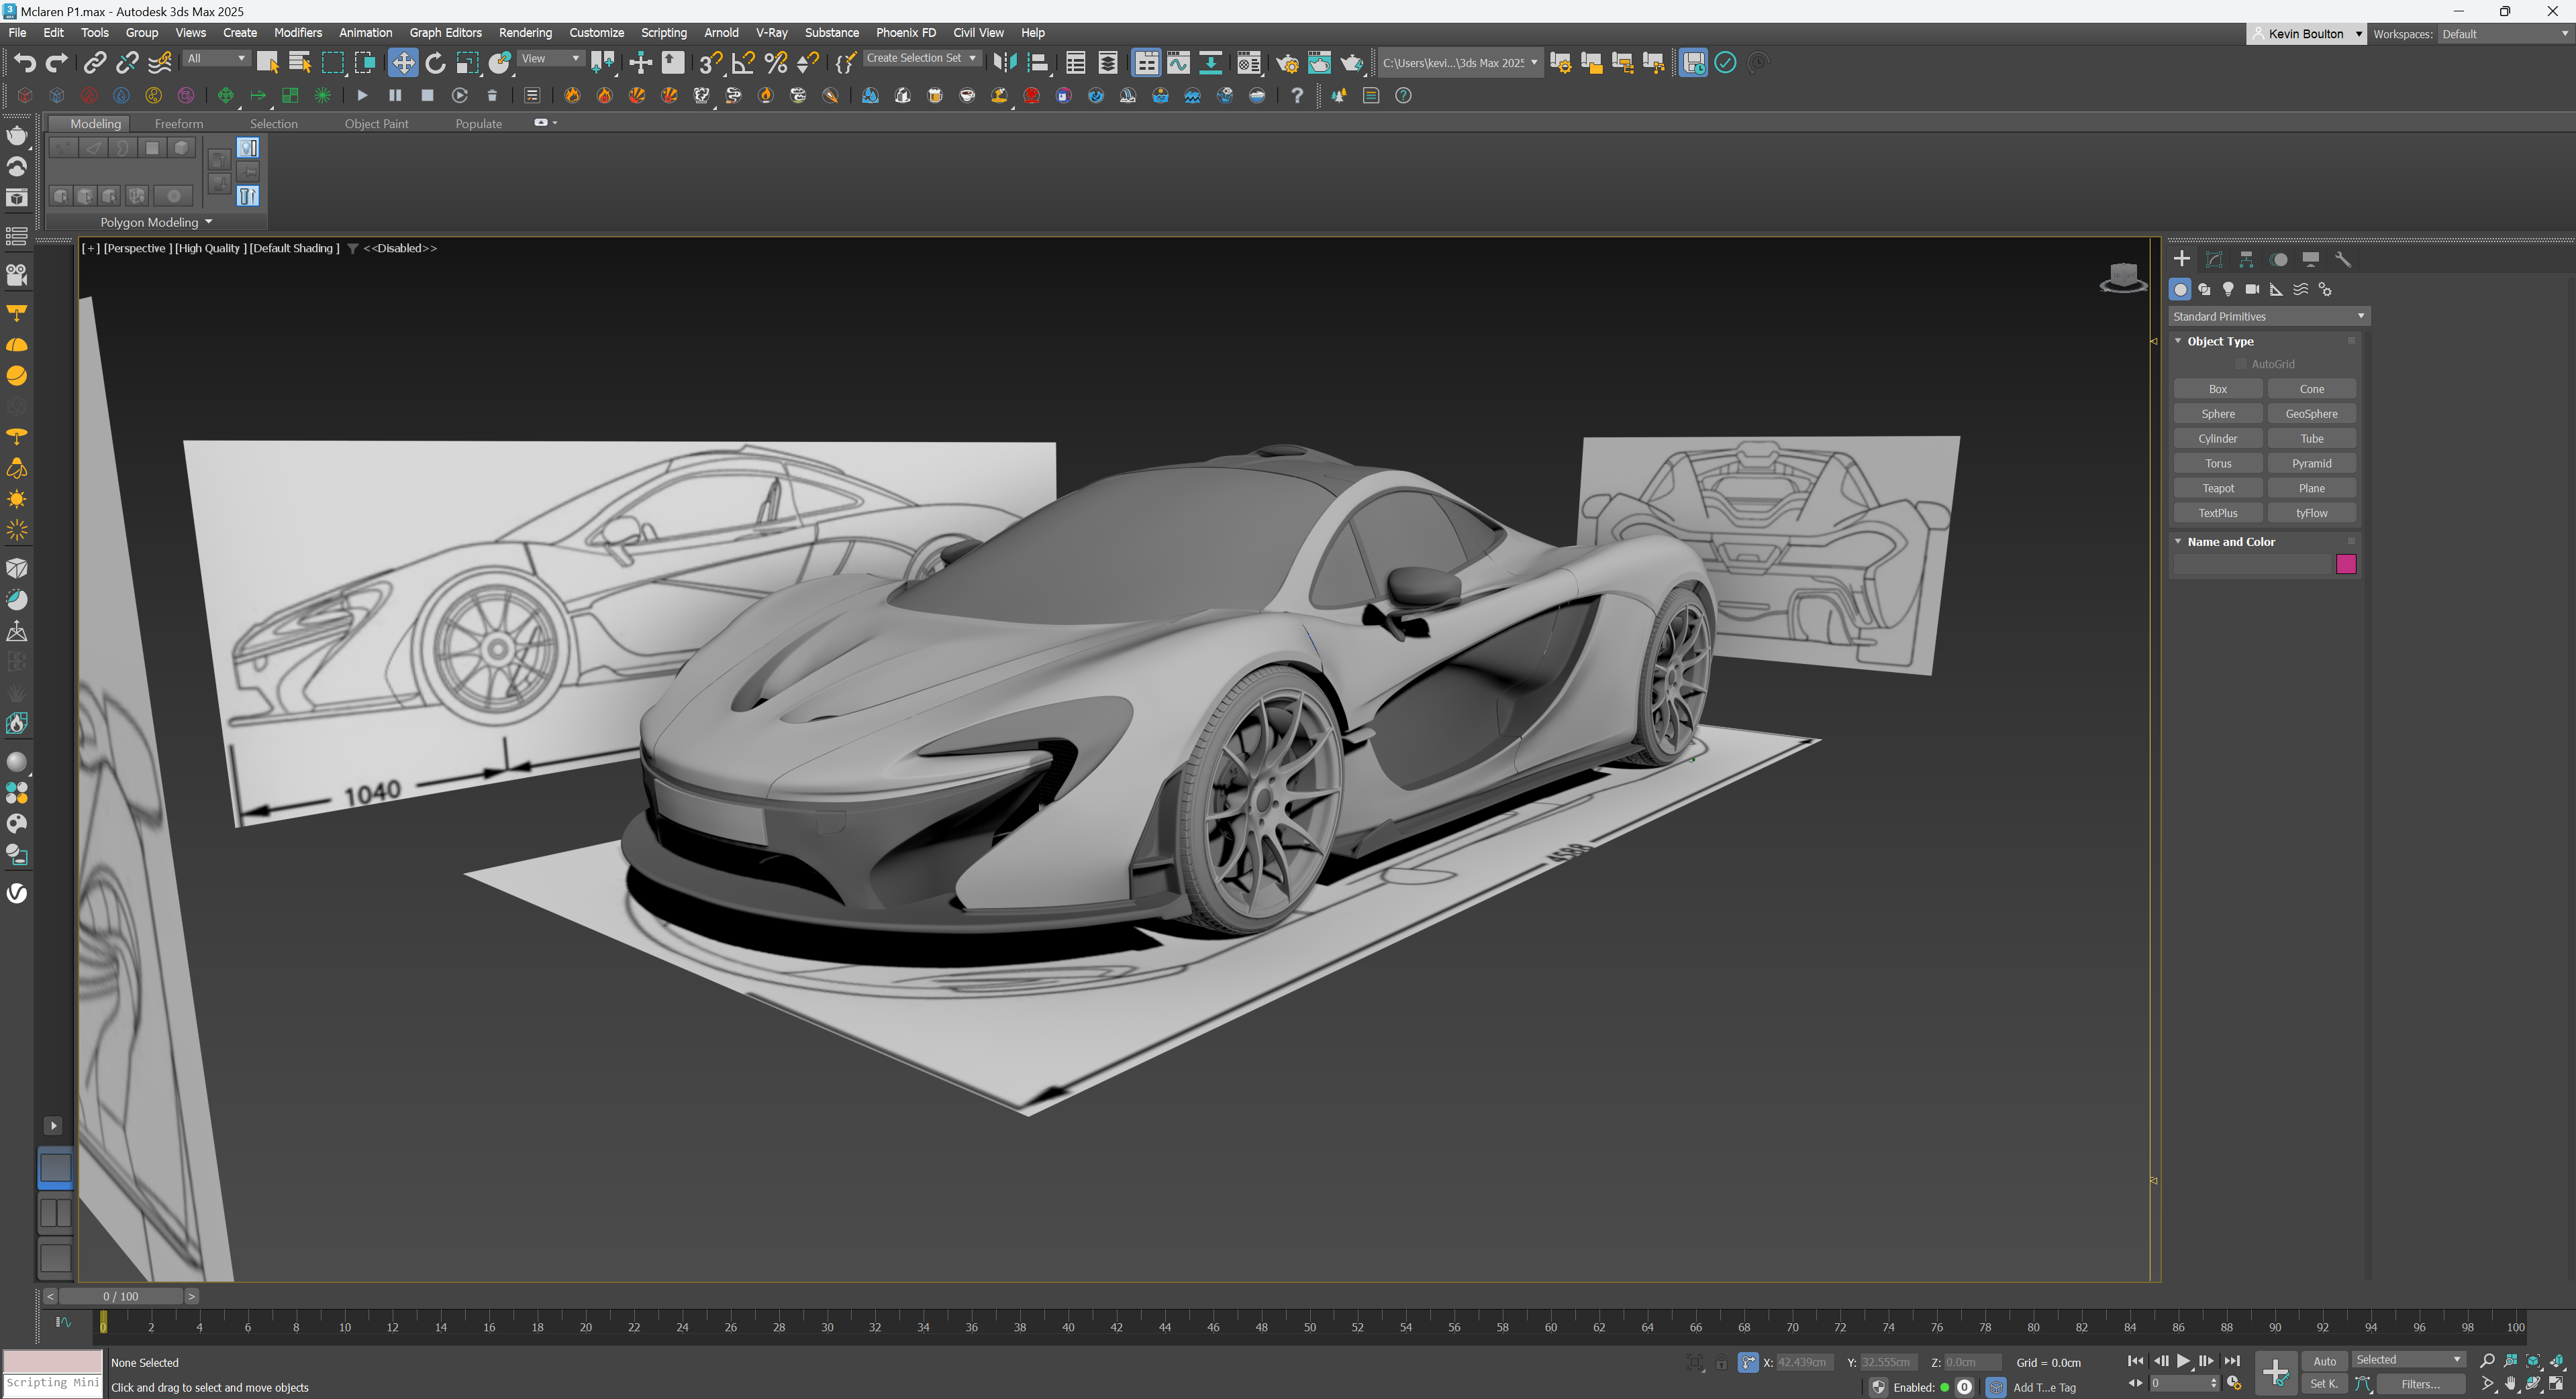Collapse the Name and Color rollout
This screenshot has height=1399, width=2576.
point(2178,542)
